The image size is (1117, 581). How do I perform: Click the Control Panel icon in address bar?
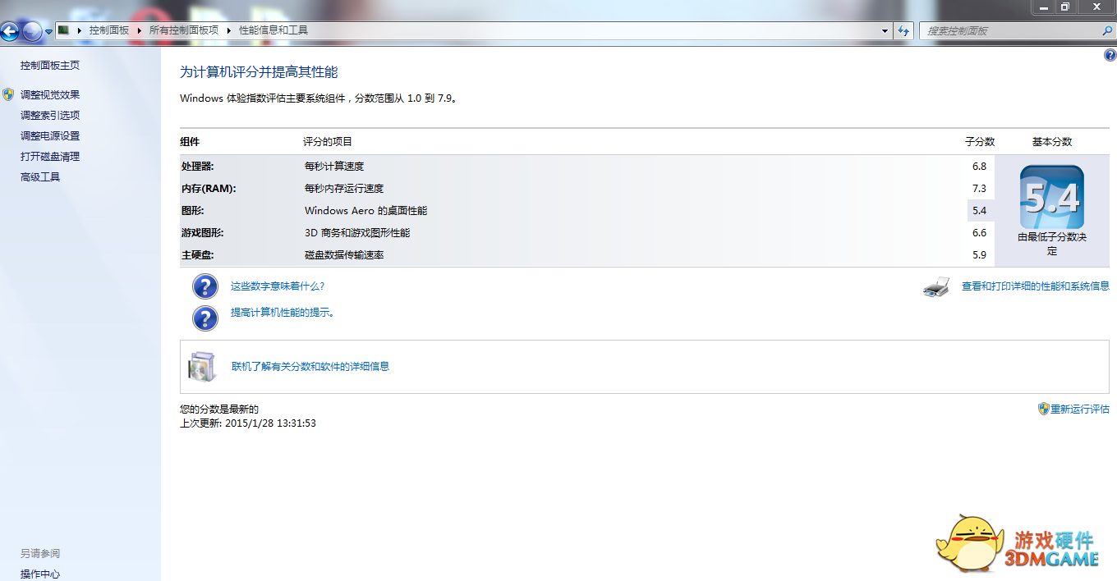63,30
